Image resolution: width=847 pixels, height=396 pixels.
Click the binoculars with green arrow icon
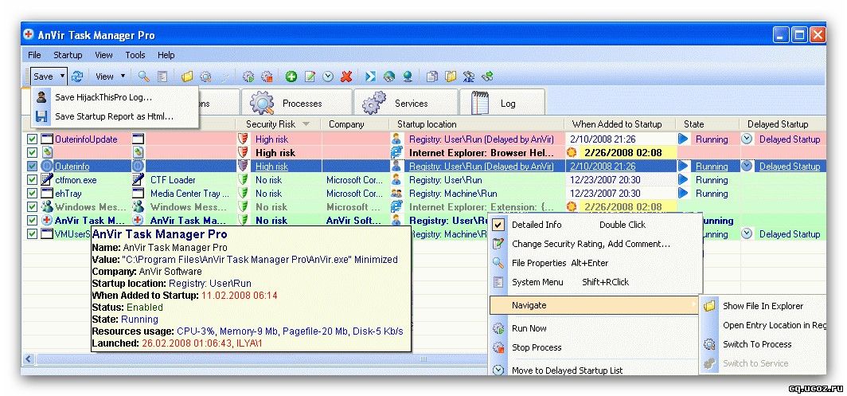pyautogui.click(x=487, y=76)
